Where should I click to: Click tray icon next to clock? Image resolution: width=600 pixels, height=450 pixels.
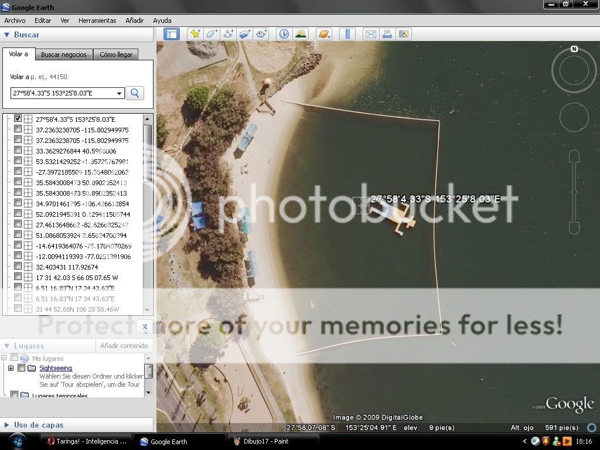tap(567, 441)
